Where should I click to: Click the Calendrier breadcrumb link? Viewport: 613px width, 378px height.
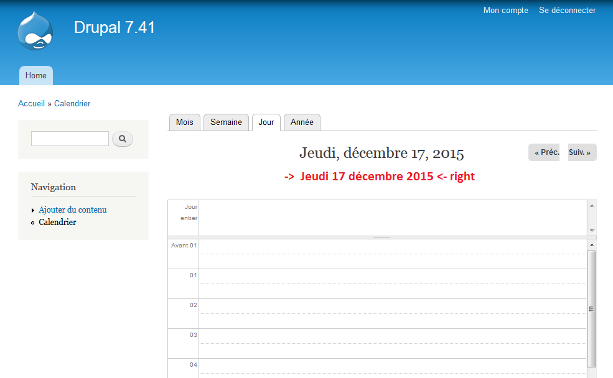click(x=72, y=103)
